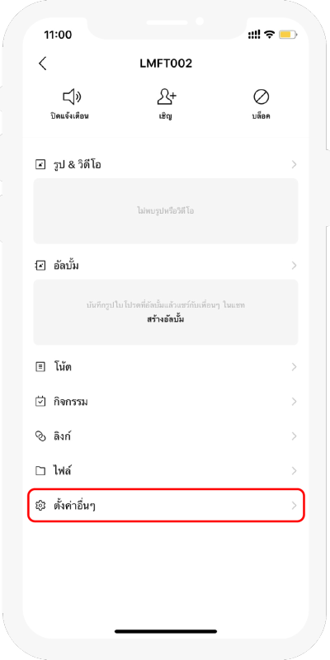Open the กิจกรรม menu row
This screenshot has width=330, height=660.
pyautogui.click(x=166, y=402)
